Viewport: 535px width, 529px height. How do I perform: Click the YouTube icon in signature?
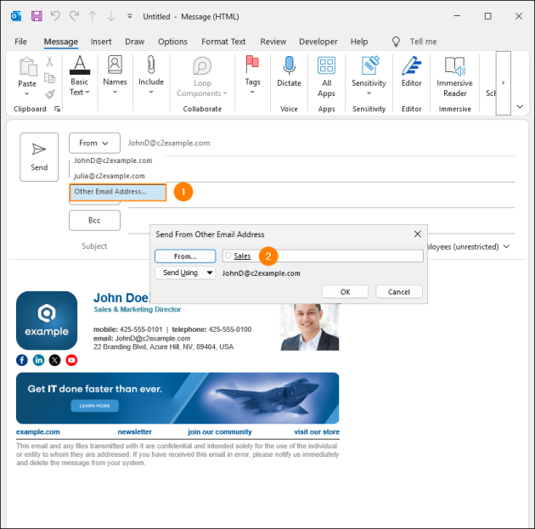[x=71, y=360]
